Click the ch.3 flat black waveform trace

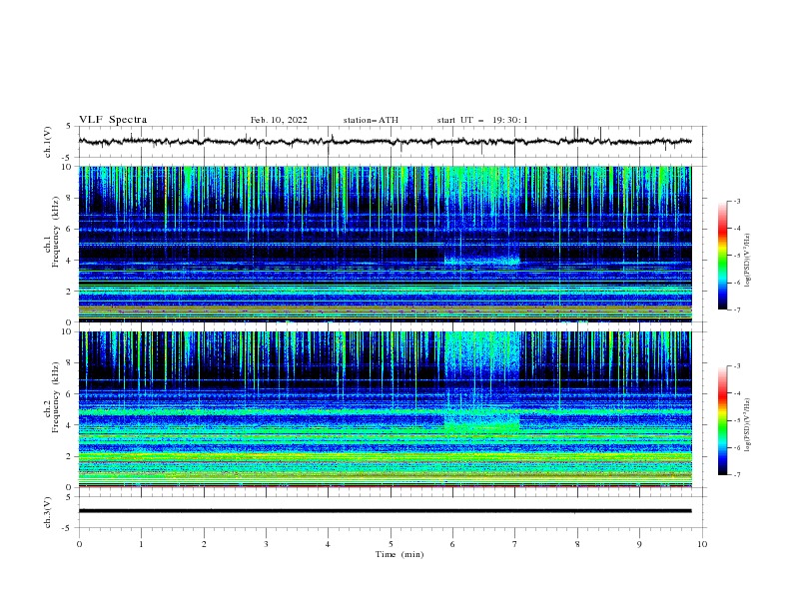(385, 511)
